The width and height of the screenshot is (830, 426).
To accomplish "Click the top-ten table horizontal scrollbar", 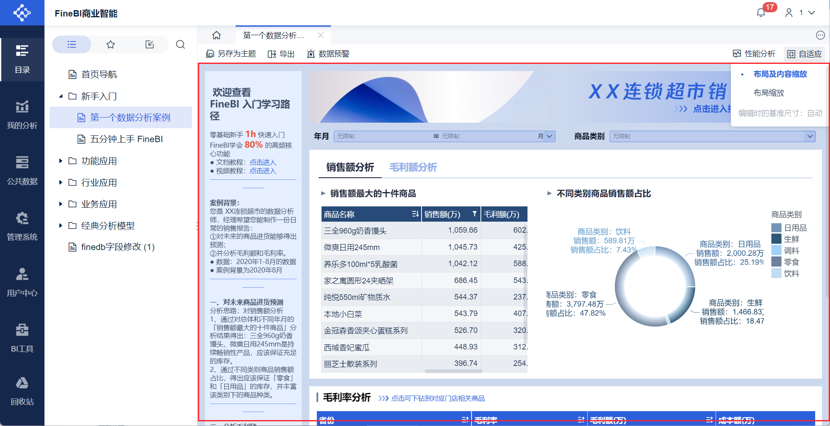I will tap(453, 371).
